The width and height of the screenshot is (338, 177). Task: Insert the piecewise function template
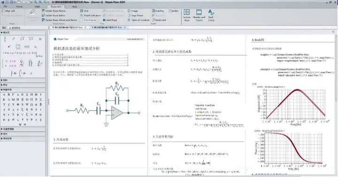tap(10, 63)
